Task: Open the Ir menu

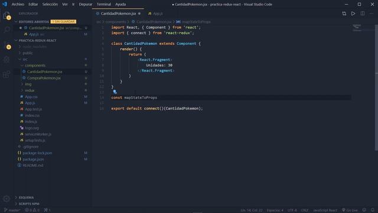Action: [x=73, y=4]
